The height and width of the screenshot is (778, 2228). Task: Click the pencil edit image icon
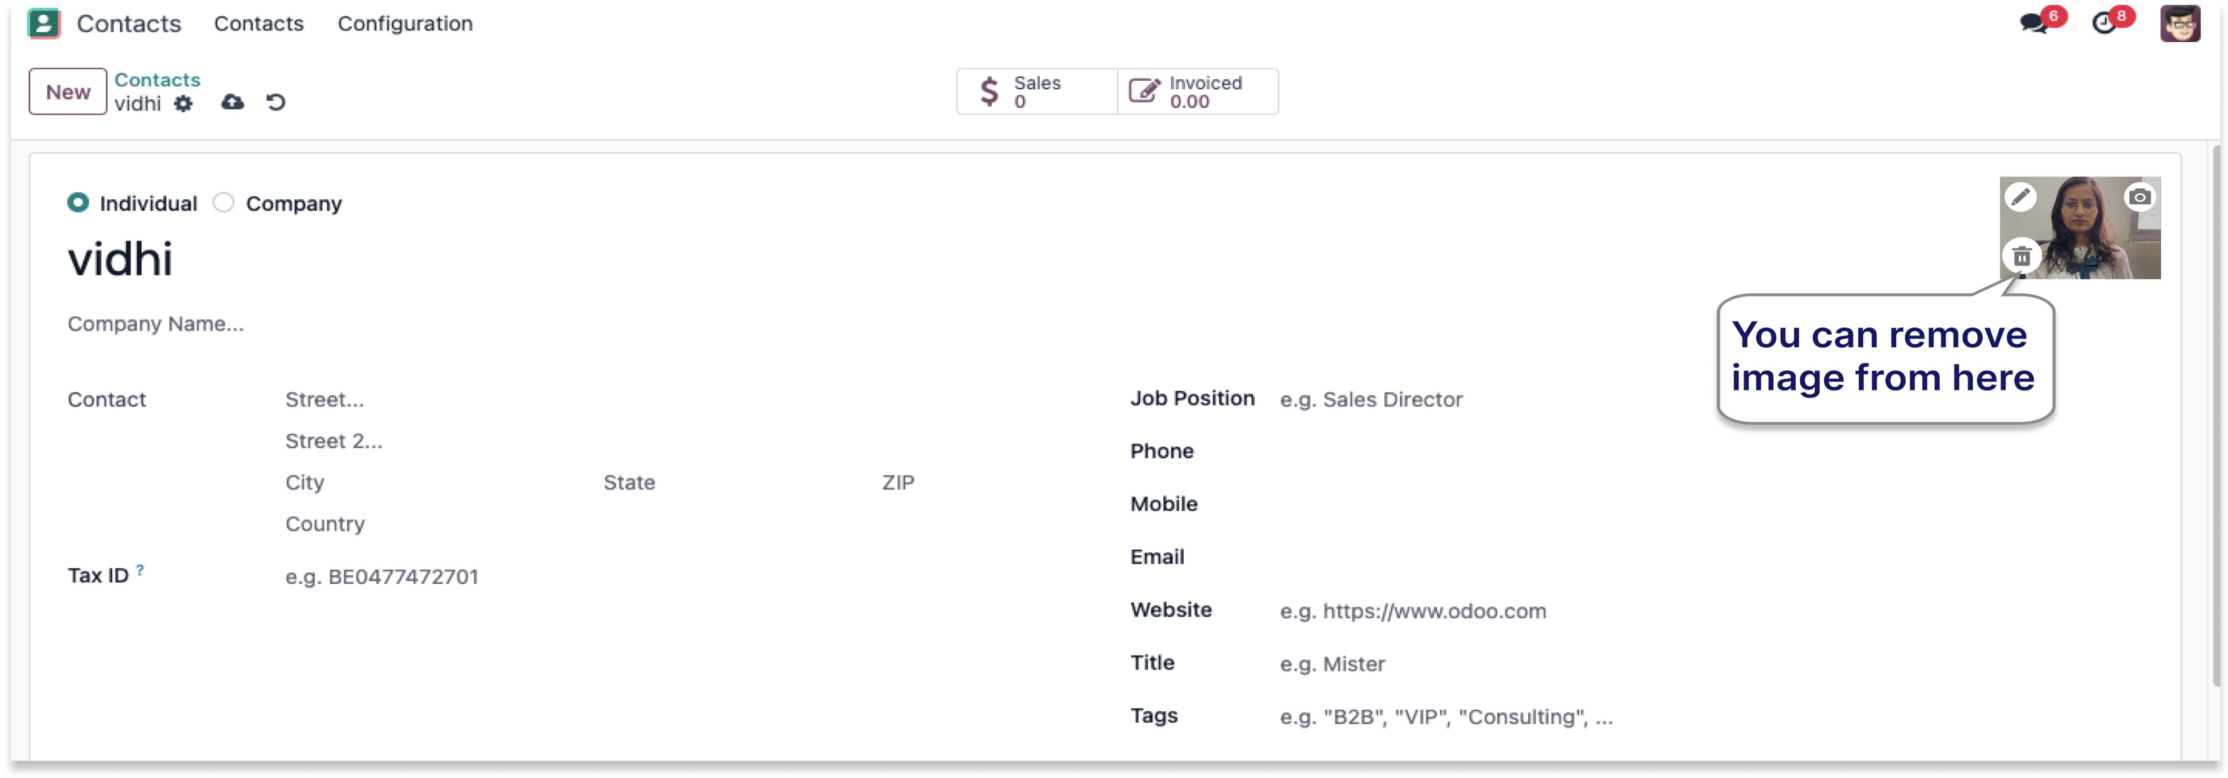[x=2020, y=197]
